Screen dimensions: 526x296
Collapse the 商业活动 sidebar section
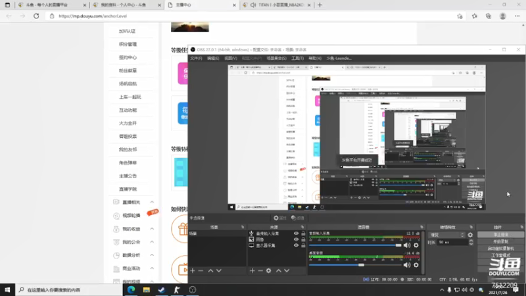tap(152, 268)
